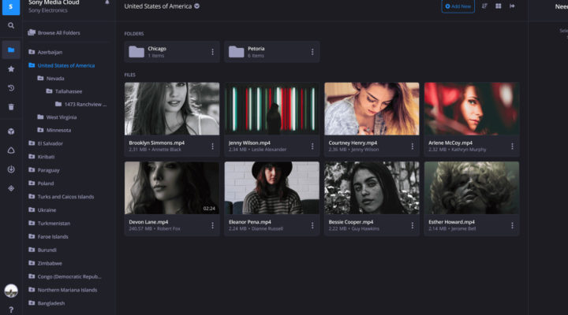This screenshot has width=568, height=315.
Task: Select Devon Lane video thumbnail
Action: [x=172, y=187]
